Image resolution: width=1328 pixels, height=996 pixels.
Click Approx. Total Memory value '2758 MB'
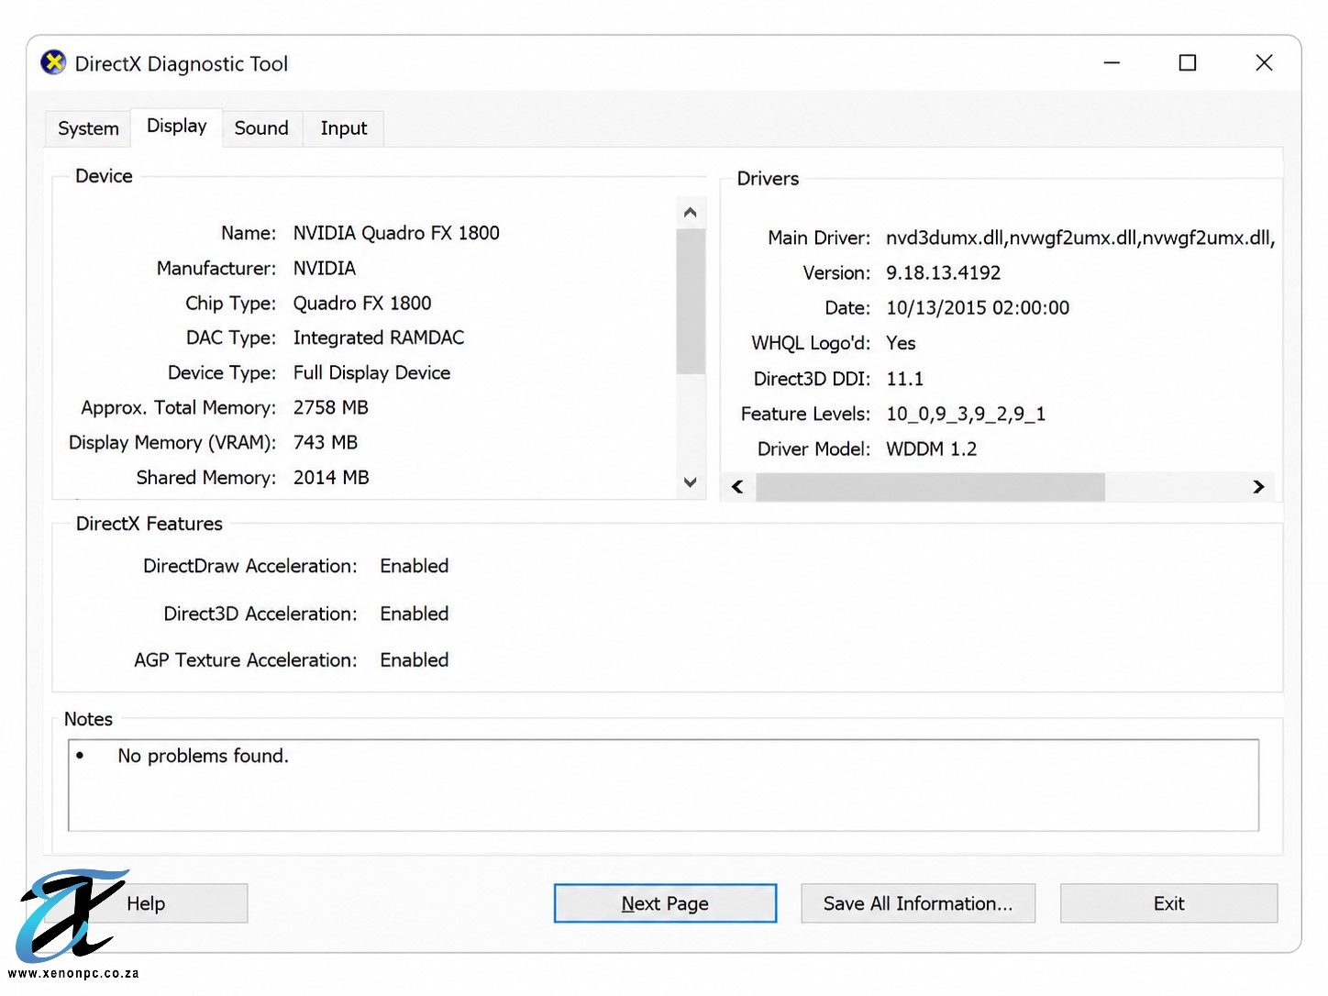(331, 407)
